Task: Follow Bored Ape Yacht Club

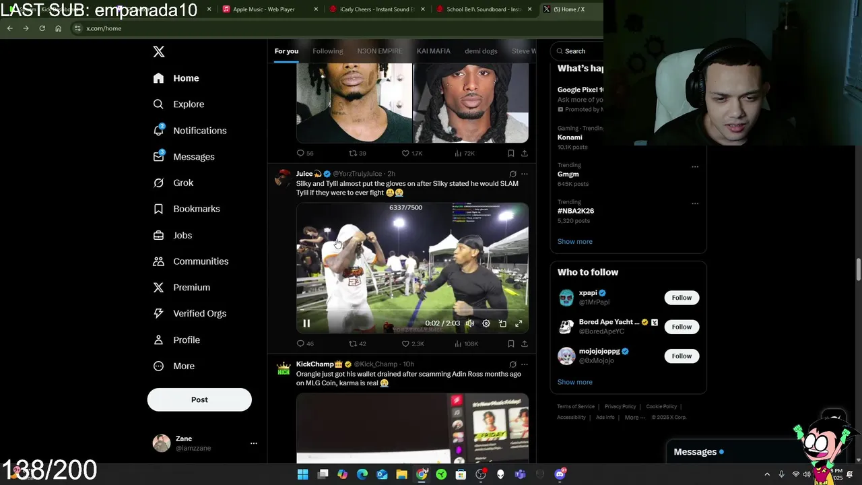Action: (682, 327)
